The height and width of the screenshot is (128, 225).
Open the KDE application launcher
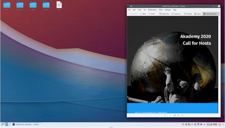pos(2,124)
